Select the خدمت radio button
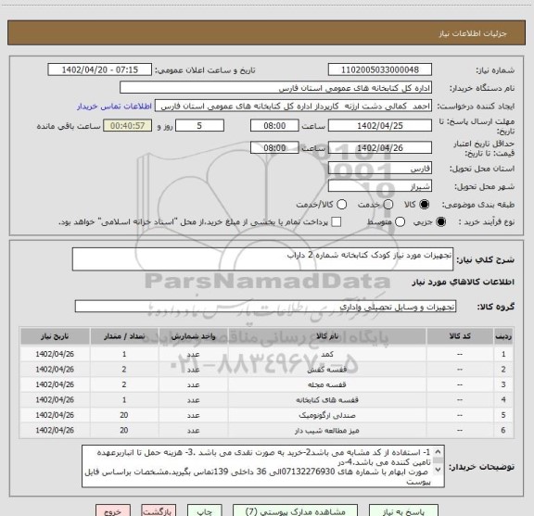Screen dimensions: 534x516 point(388,205)
